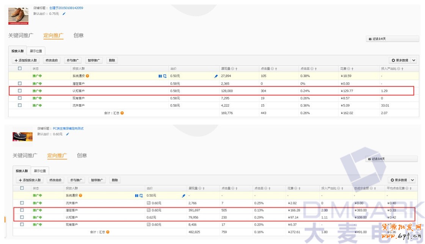Click the orange help icon beside 系统通投 in the upper table
Image resolution: width=425 pixels, height=244 pixels.
pos(88,76)
